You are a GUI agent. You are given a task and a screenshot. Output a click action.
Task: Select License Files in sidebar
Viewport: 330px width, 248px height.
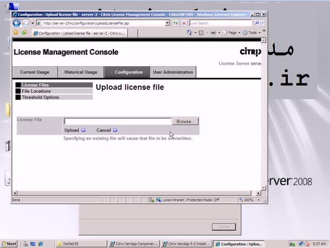click(x=54, y=85)
